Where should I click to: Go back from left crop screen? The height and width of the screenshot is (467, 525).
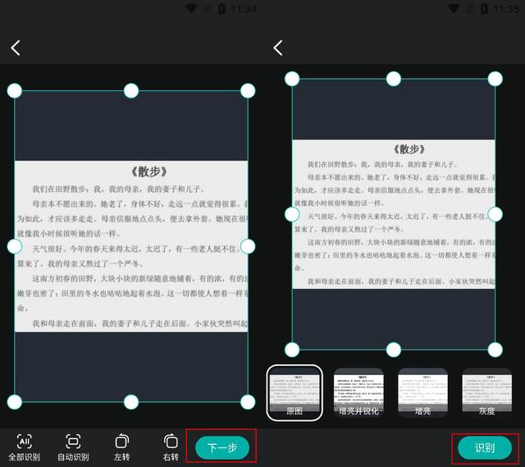16,48
